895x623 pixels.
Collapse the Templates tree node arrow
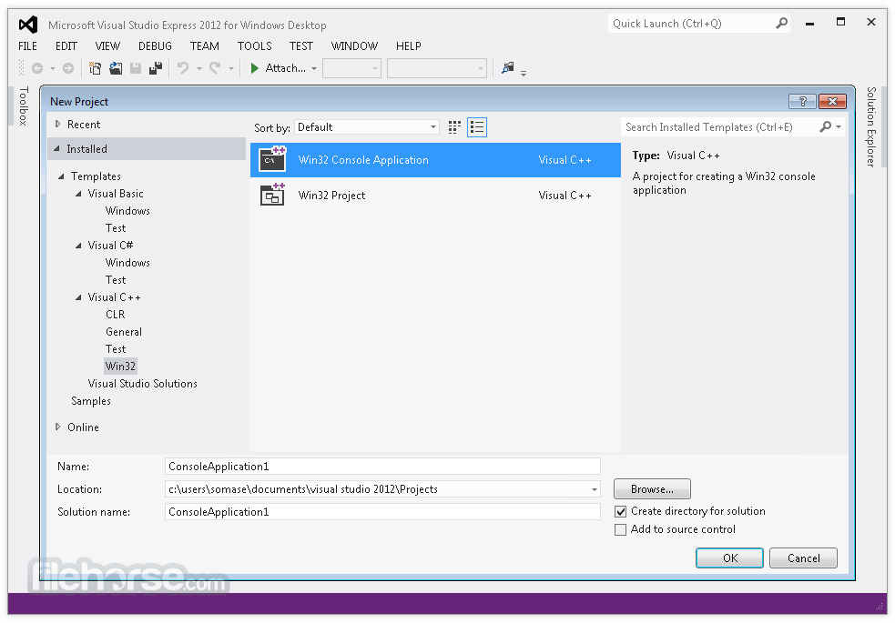[x=61, y=176]
